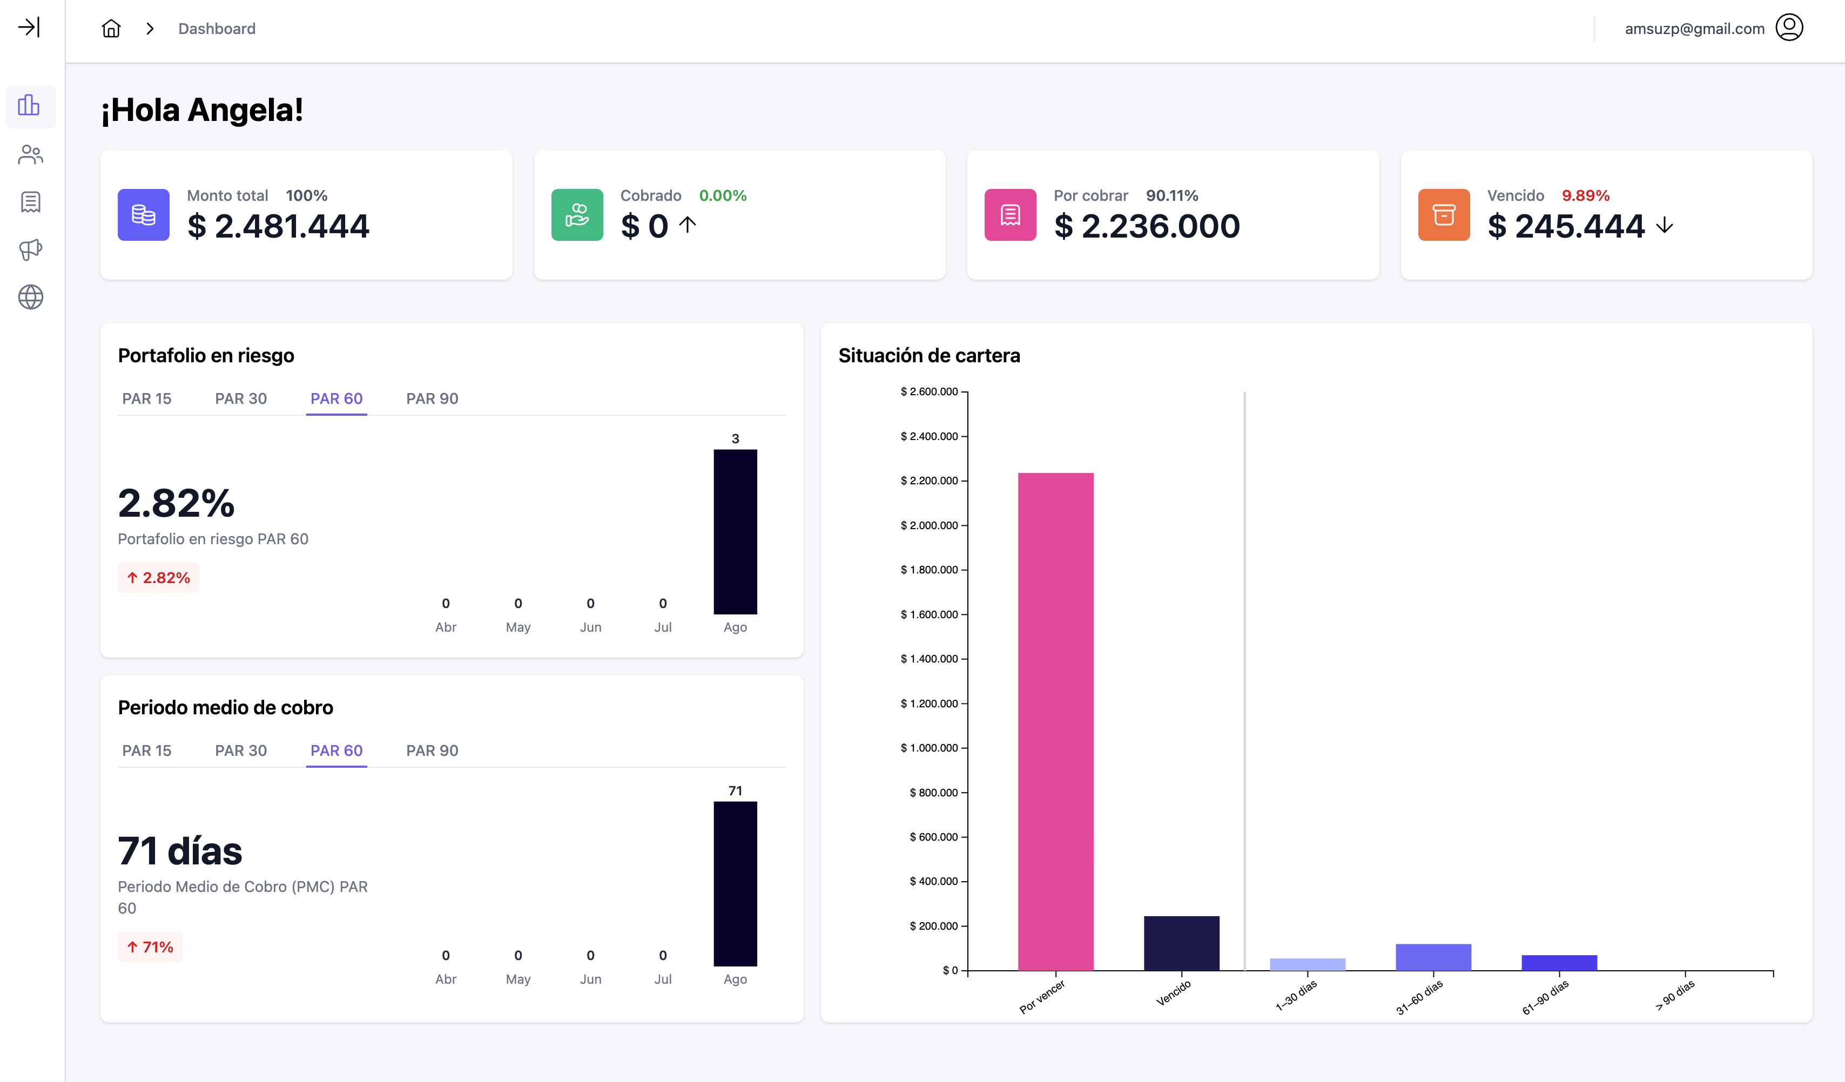Open the dashboard chart sidebar icon
This screenshot has height=1082, width=1845.
30,105
